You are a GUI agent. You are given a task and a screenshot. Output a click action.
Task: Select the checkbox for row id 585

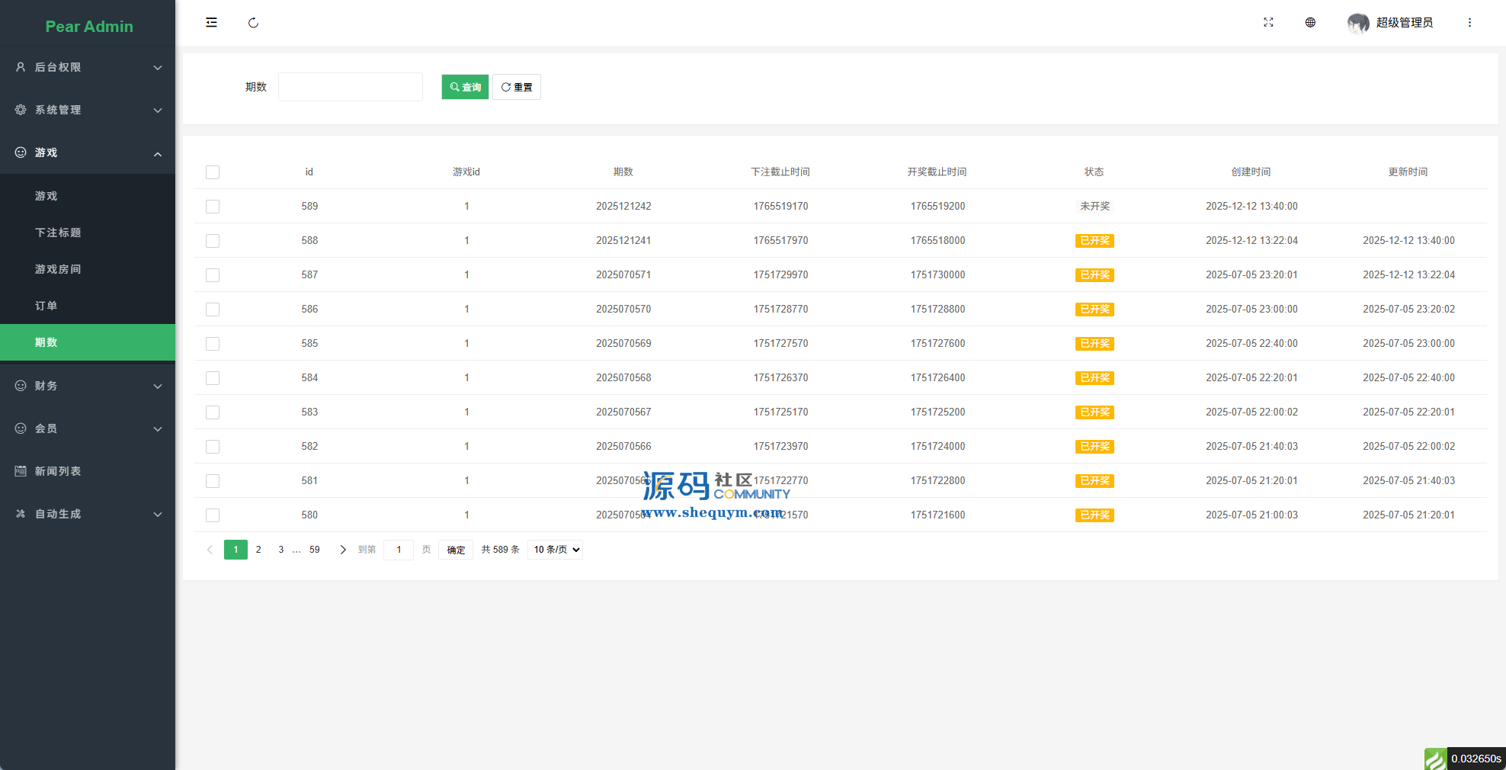[x=213, y=344]
